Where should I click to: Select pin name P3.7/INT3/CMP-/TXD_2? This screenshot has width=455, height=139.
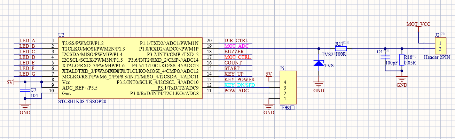173,54
